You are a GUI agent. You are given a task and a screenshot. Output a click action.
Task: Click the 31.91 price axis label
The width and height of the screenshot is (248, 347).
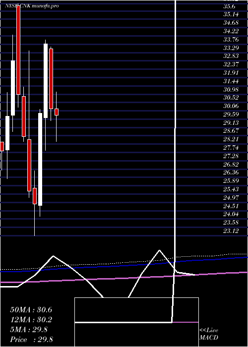coord(231,73)
